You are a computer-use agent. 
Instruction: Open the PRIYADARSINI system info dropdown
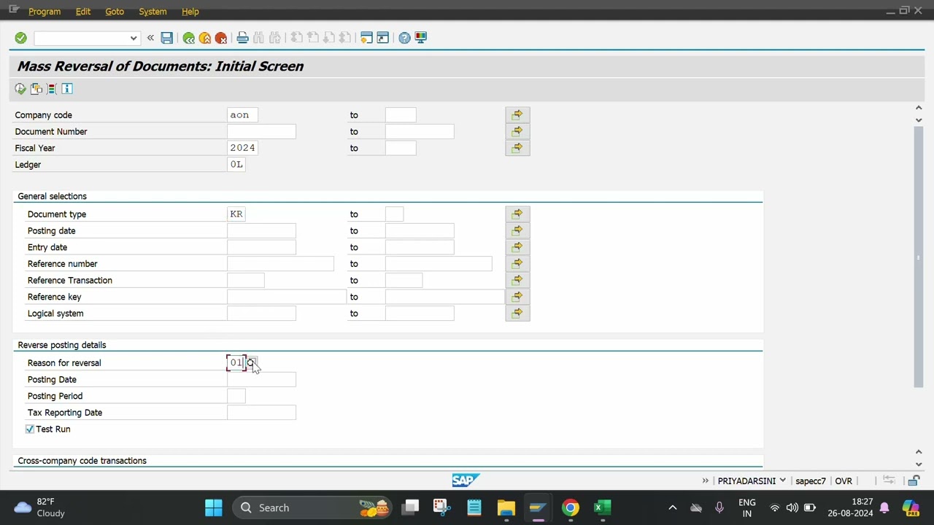[782, 481]
